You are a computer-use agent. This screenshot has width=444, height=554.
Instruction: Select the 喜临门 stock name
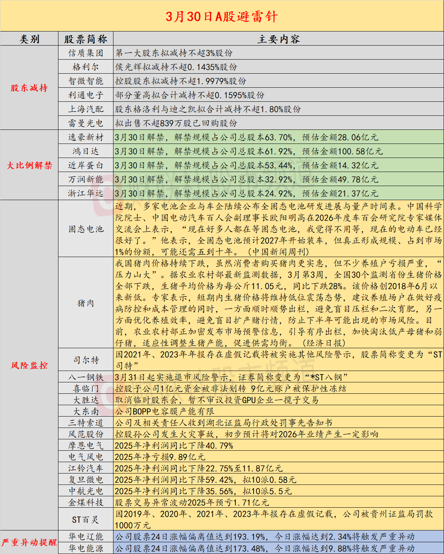(x=86, y=388)
